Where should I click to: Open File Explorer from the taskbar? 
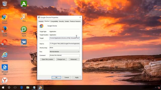pos(28,87)
